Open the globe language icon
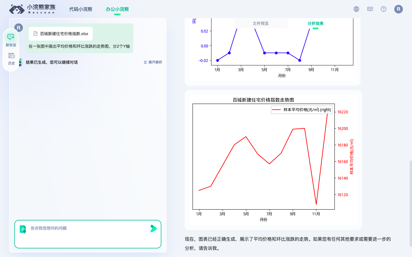Viewport: 412px width, 257px height. coord(356,9)
